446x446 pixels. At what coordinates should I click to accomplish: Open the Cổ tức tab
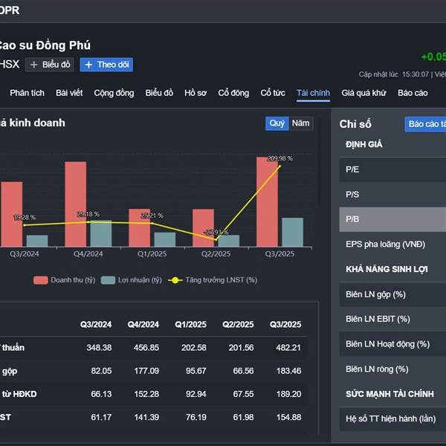[x=273, y=93]
